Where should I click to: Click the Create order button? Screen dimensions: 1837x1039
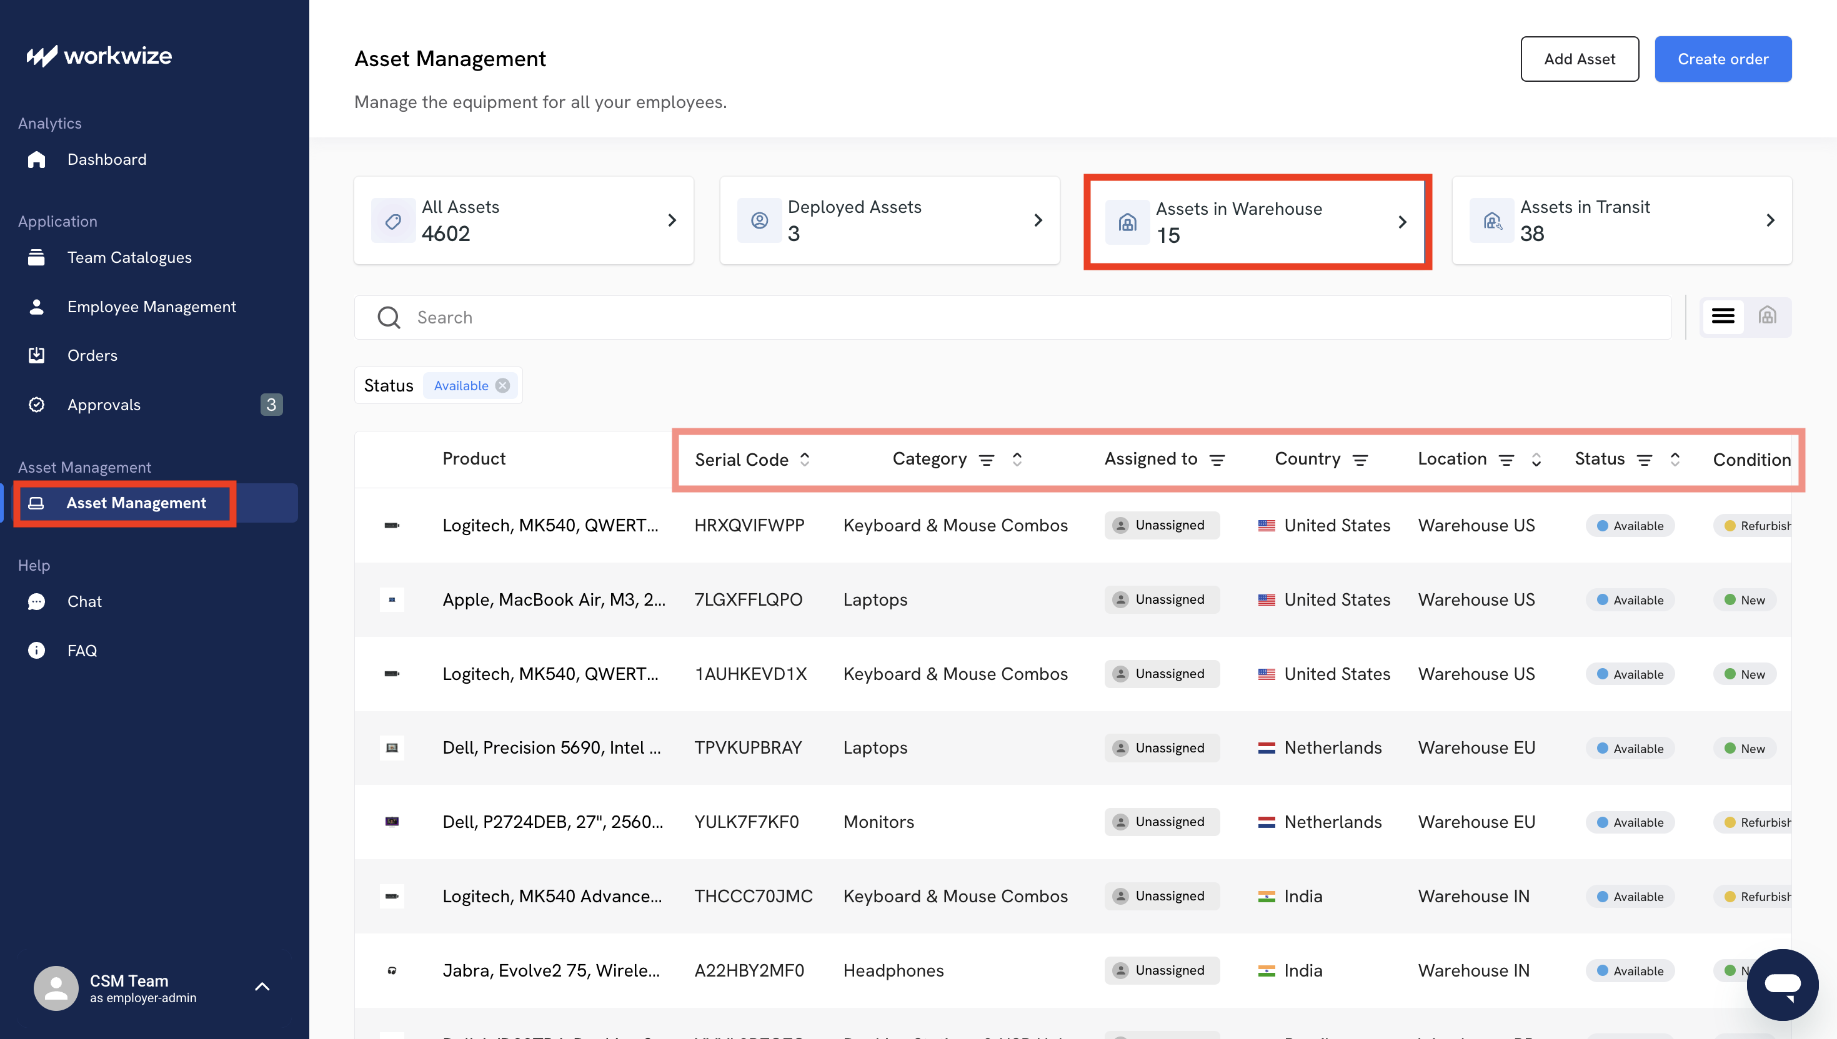(x=1723, y=59)
